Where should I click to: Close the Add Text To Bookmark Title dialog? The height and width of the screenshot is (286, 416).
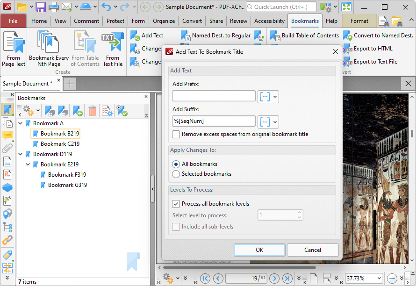pyautogui.click(x=335, y=51)
